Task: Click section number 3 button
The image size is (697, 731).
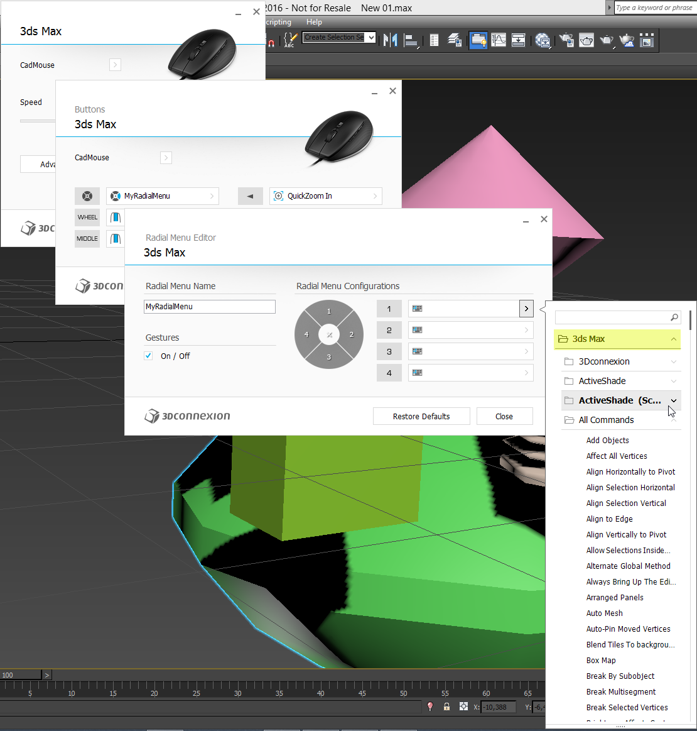Action: coord(389,351)
